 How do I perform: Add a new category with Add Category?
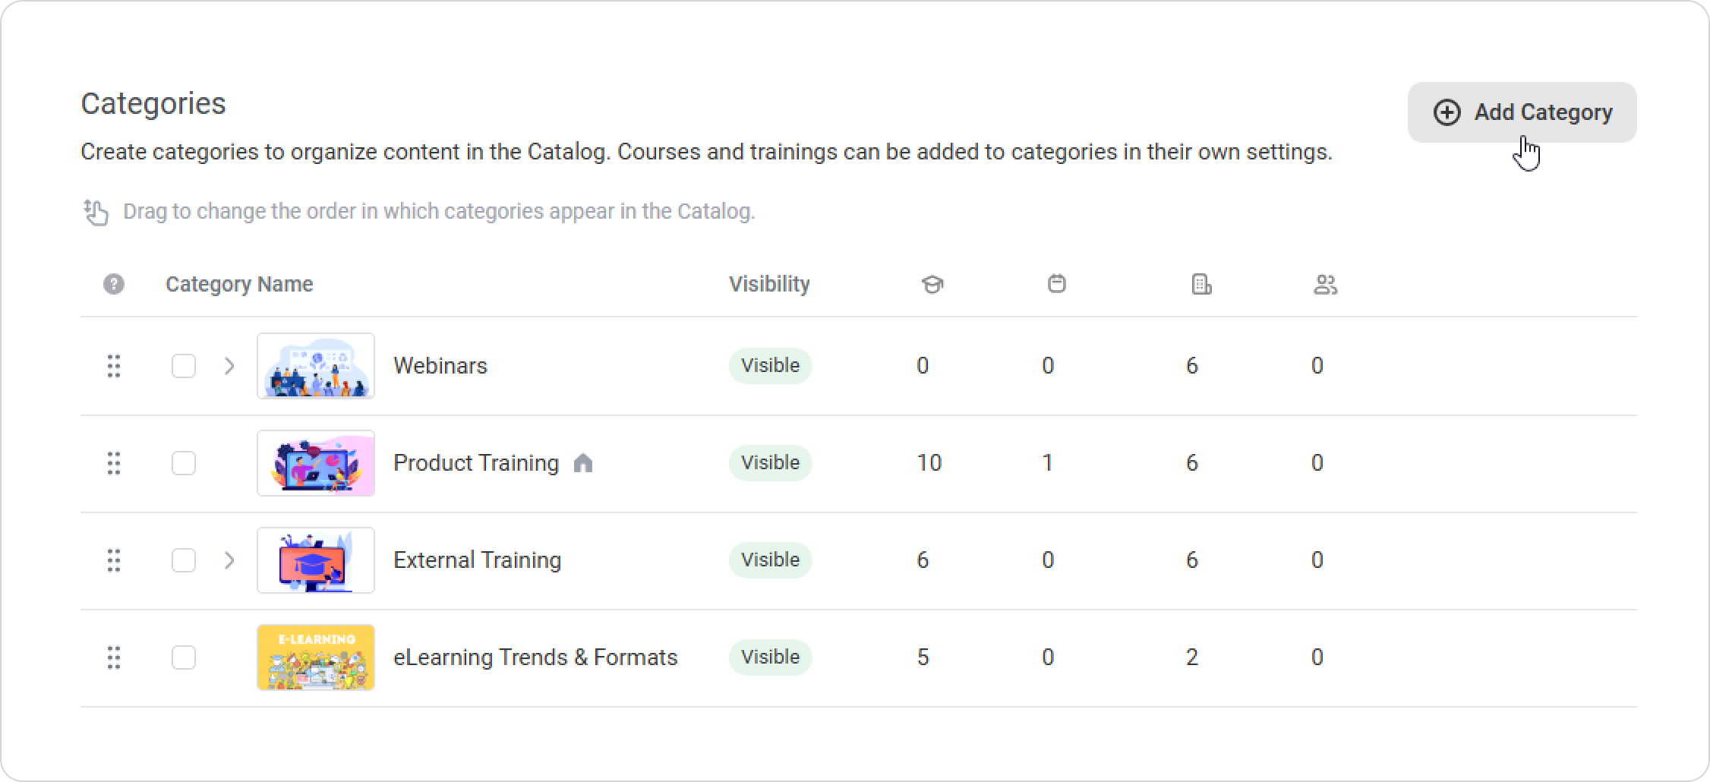pyautogui.click(x=1522, y=112)
